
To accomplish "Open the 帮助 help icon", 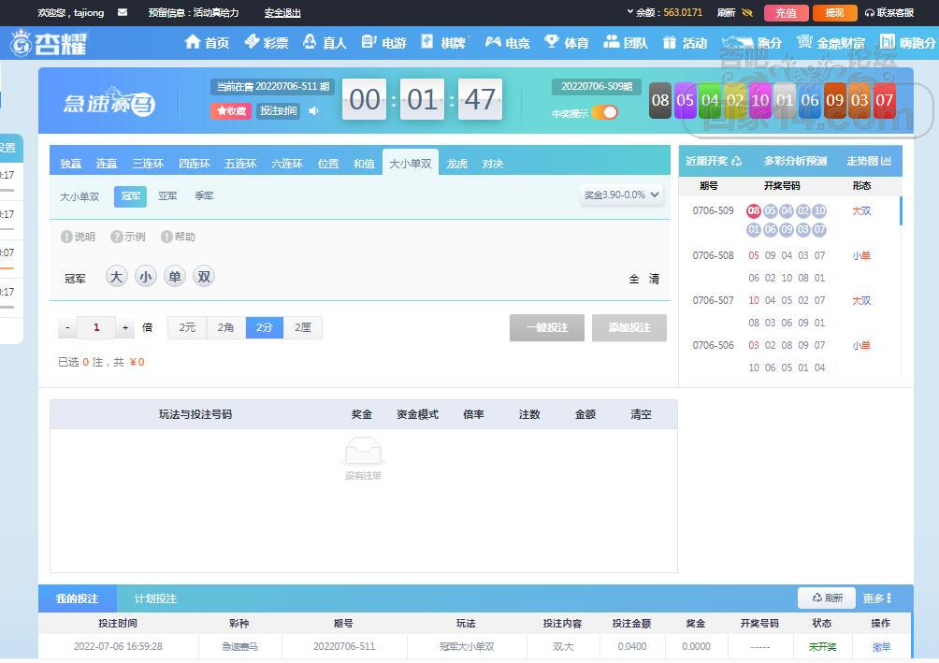I will coord(167,237).
